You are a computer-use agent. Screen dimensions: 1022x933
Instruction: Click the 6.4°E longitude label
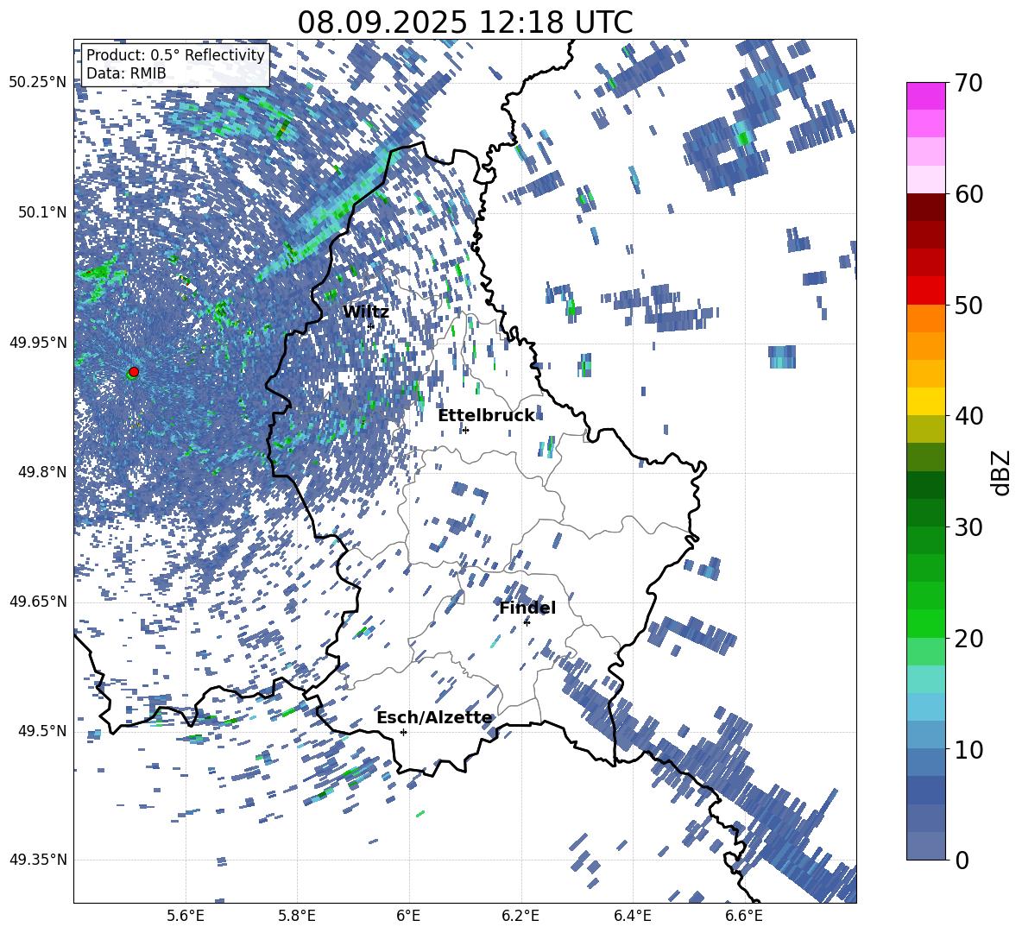(632, 916)
